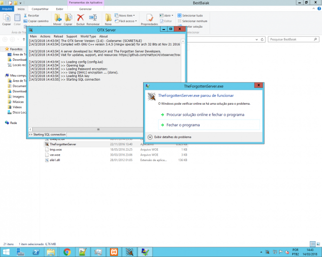The image size is (322, 257).
Task: Click the Explorer up-arrow navigation button
Action: pyautogui.click(x=24, y=40)
